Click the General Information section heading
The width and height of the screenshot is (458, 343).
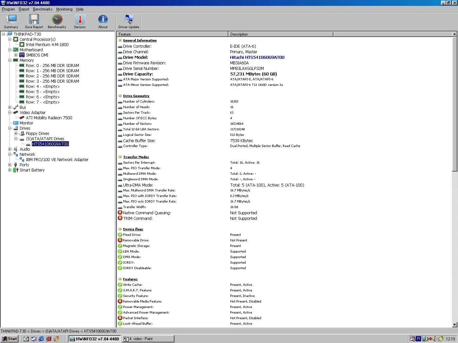coord(140,40)
